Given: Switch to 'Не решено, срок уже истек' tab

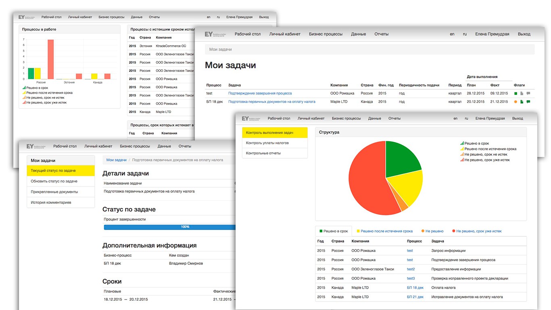Looking at the screenshot, I should pos(477,231).
